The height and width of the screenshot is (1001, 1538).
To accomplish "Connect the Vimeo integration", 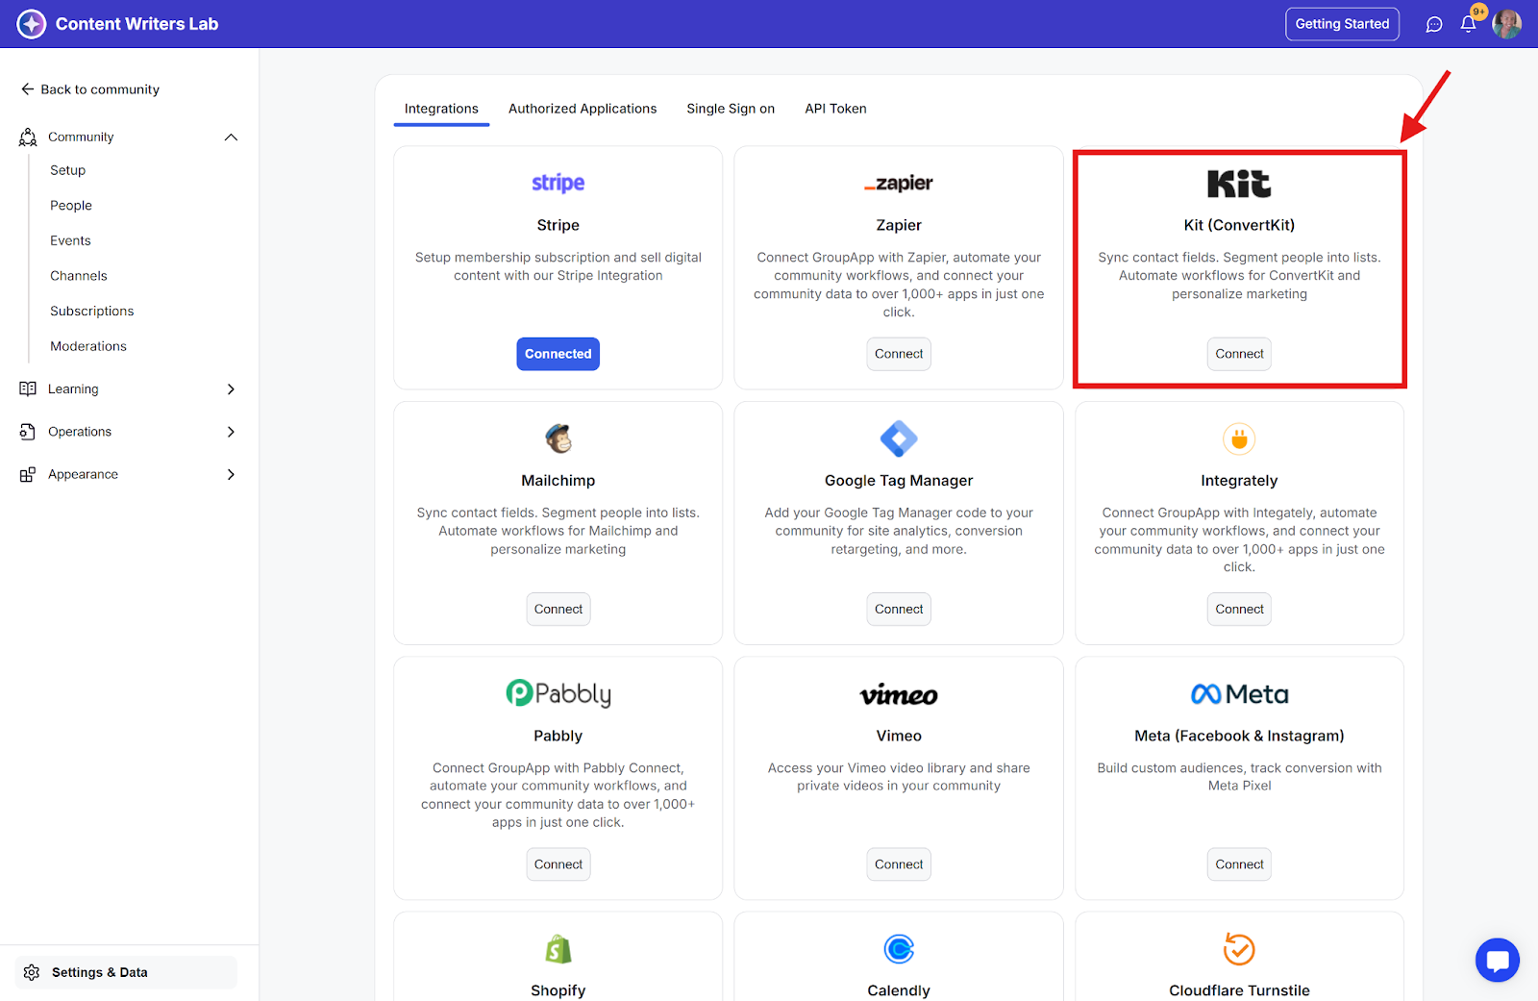I will click(x=899, y=864).
